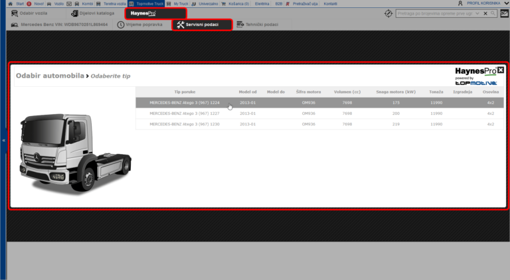
Task: Click the user profile person icon
Action: click(x=460, y=3)
